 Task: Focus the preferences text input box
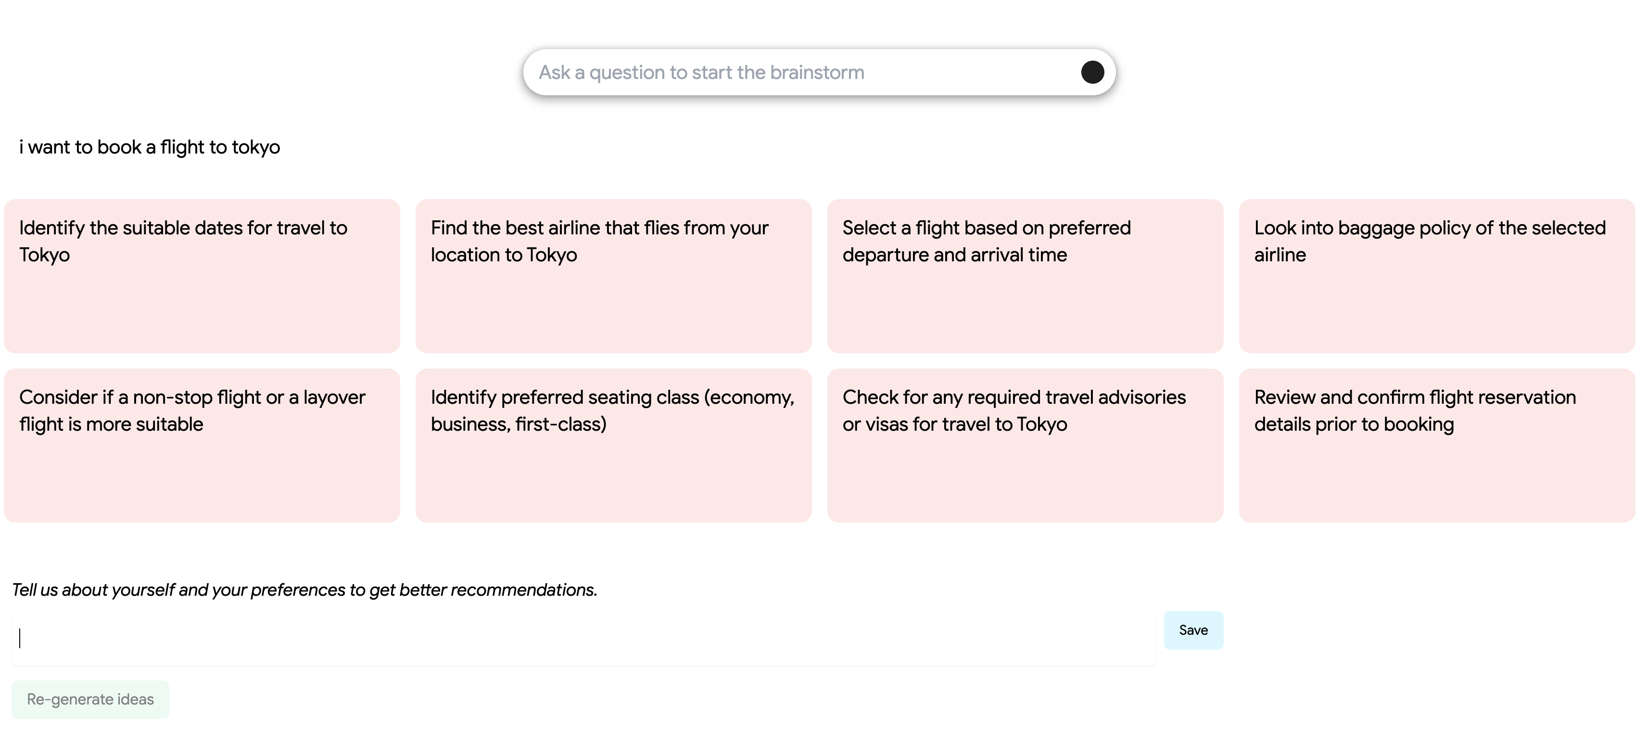tap(583, 638)
